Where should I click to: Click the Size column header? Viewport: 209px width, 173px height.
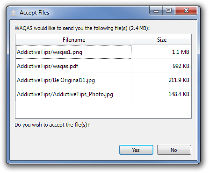pos(162,40)
